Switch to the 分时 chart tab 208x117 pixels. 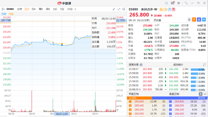(x=19, y=9)
